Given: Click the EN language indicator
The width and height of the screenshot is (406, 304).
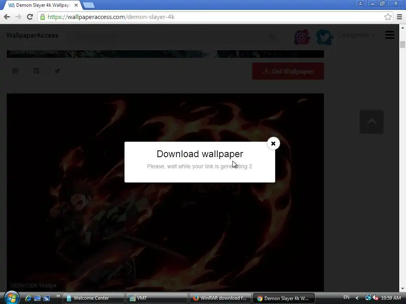Looking at the screenshot, I should click(x=346, y=298).
